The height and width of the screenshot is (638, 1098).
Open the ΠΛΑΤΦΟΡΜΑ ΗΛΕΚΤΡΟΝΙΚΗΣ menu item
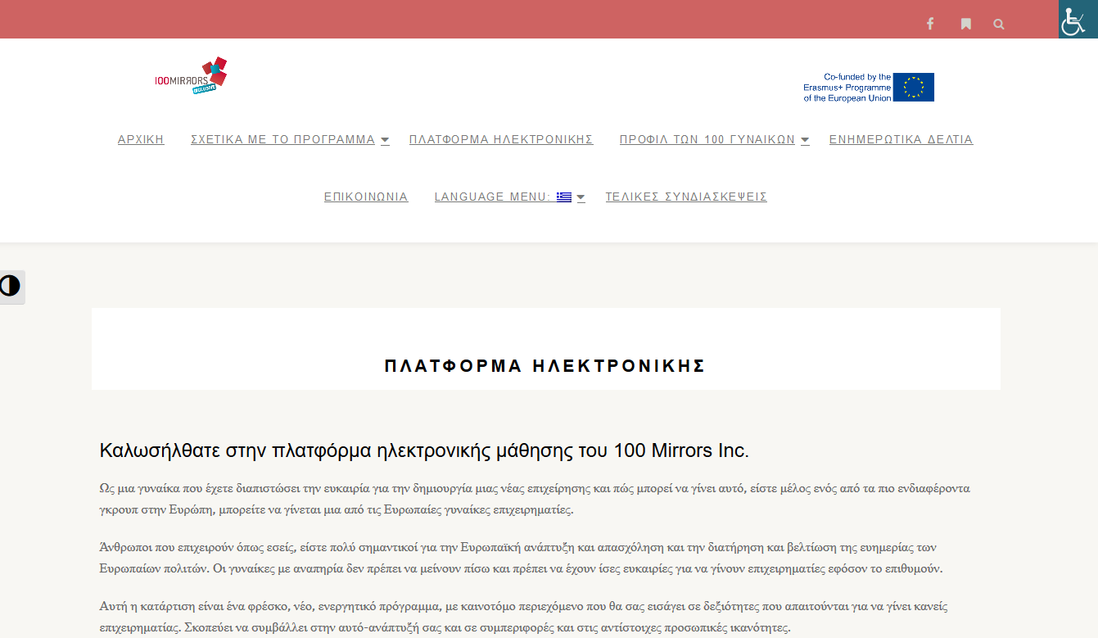[501, 139]
